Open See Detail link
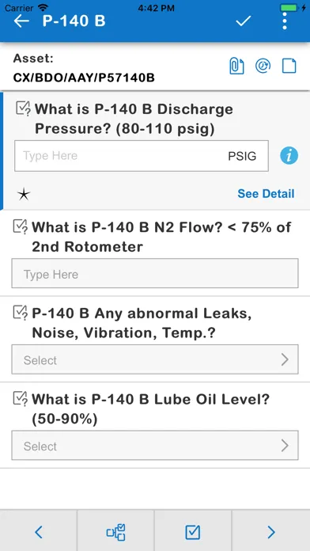This screenshot has height=551, width=310. [x=266, y=194]
